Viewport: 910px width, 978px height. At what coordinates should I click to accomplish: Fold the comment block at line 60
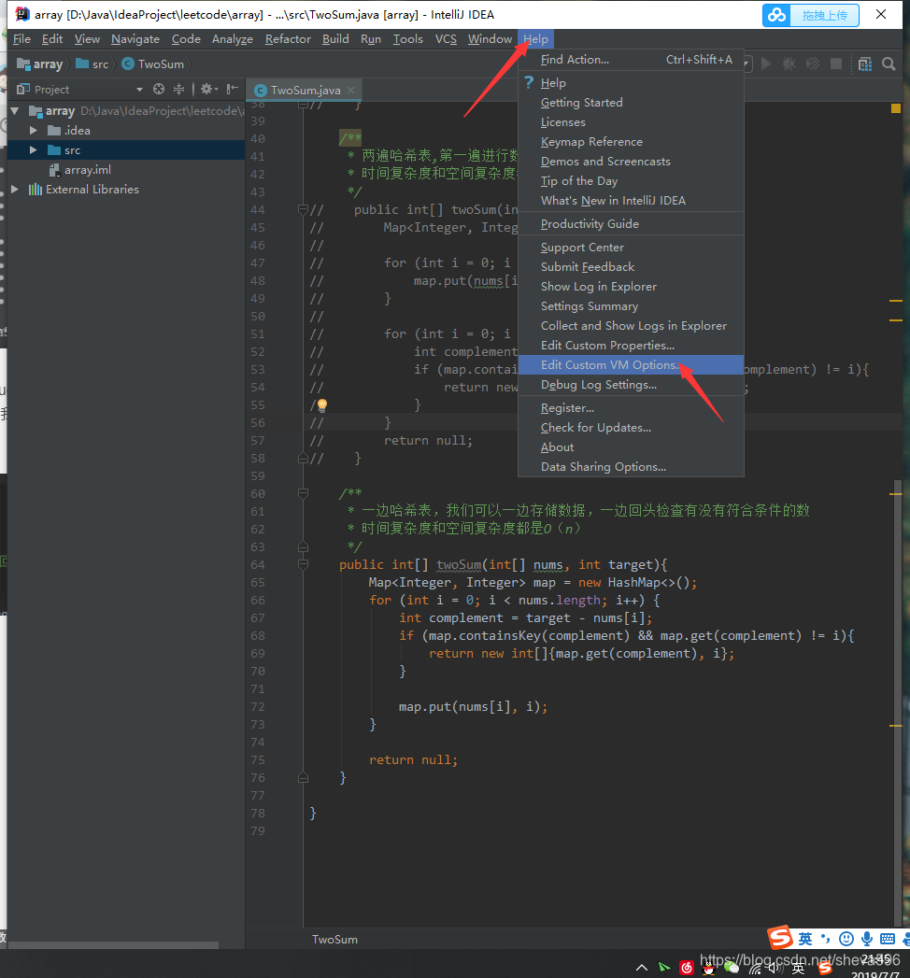coord(303,493)
